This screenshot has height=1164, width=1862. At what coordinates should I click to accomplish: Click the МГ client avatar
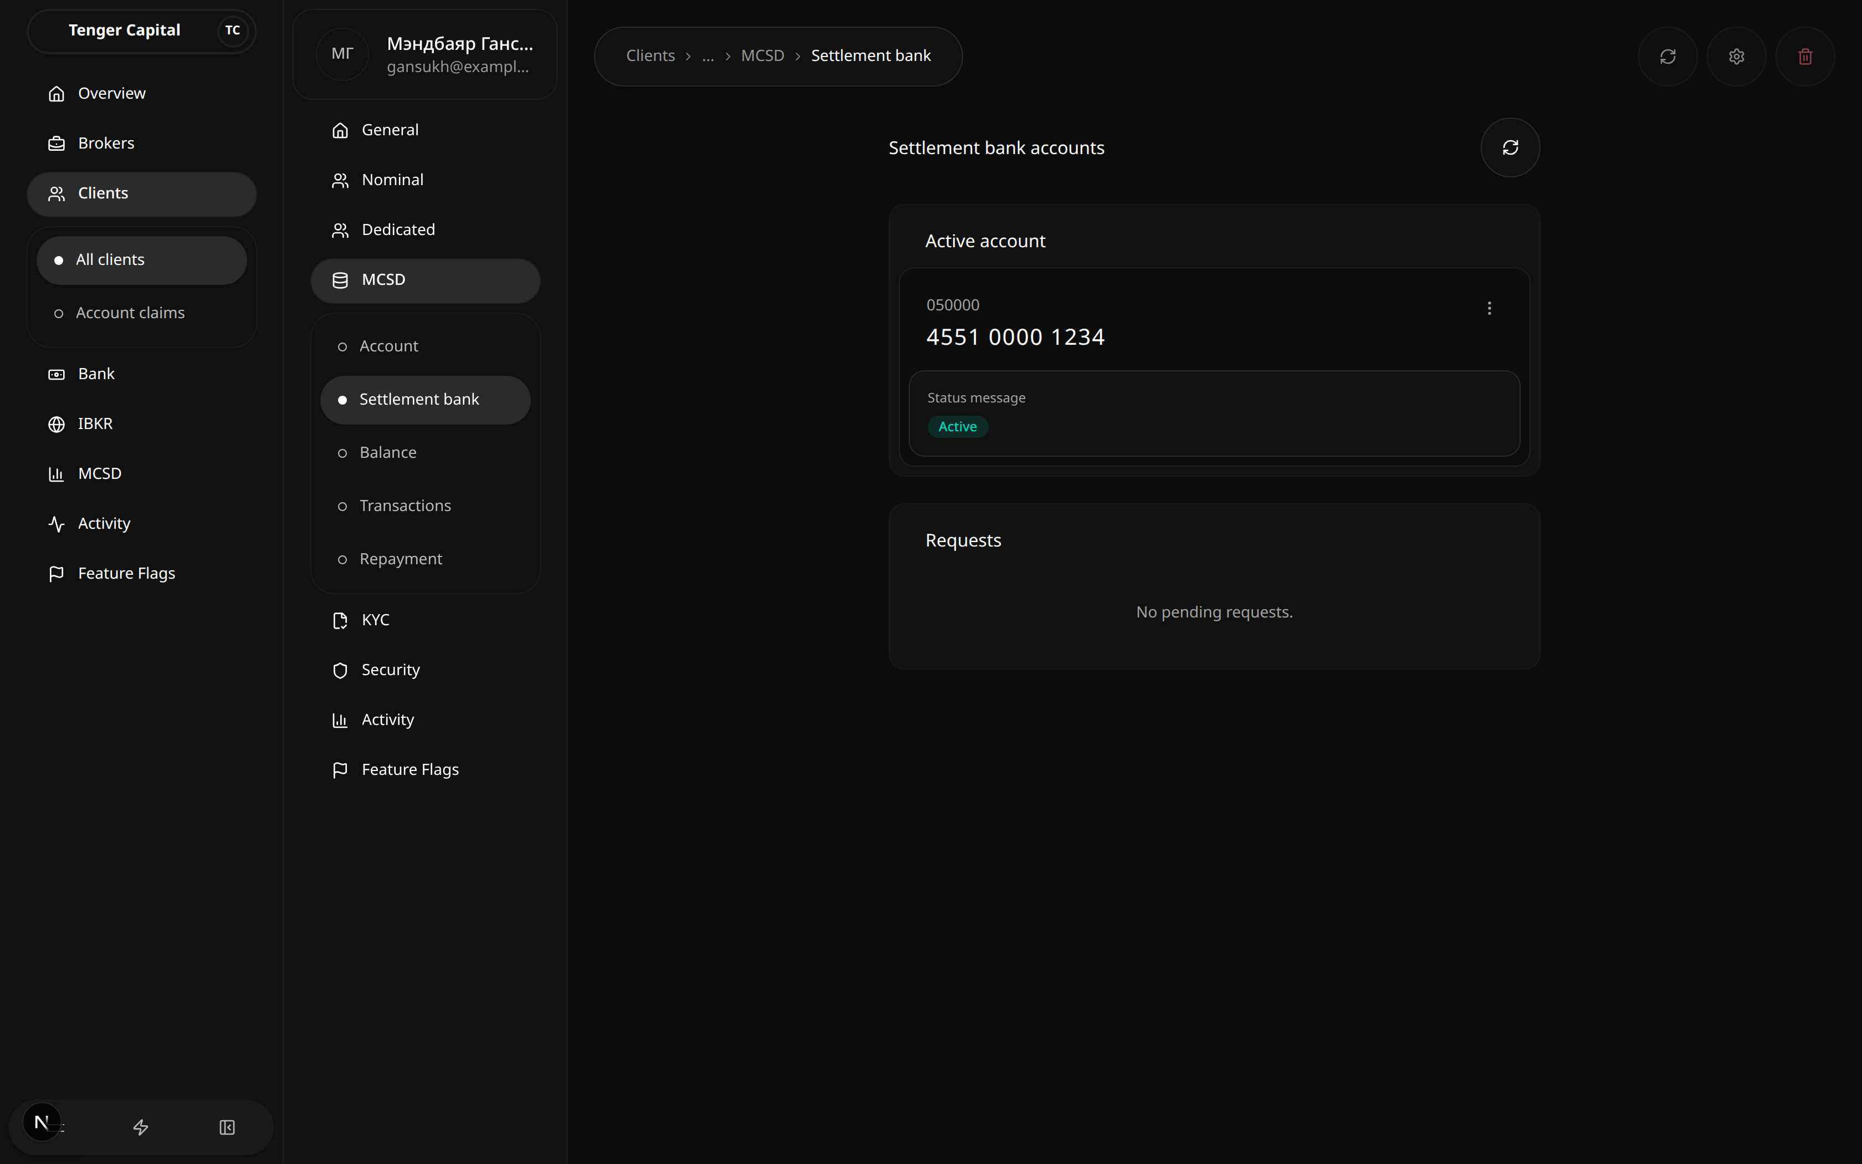341,54
